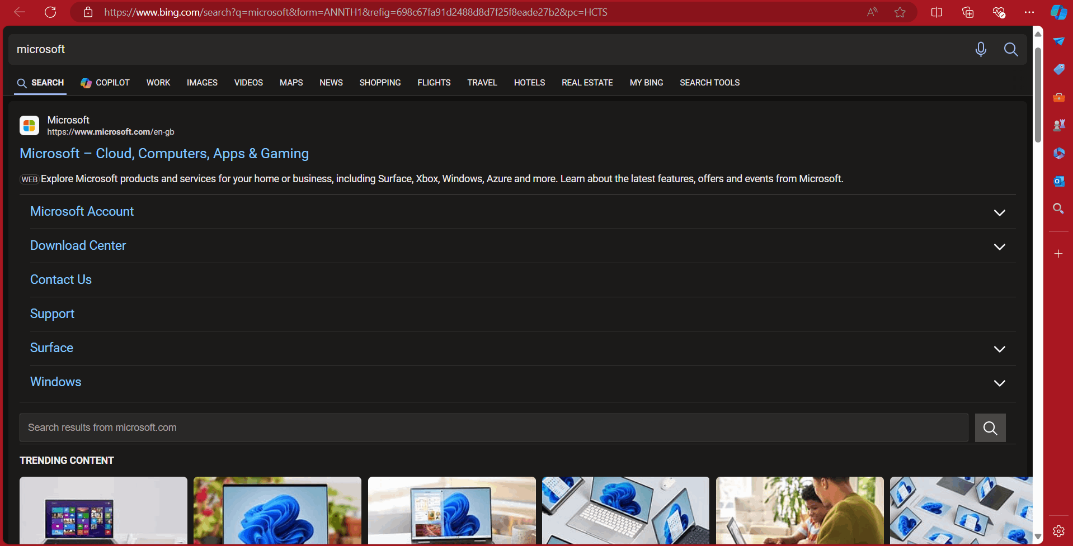
Task: Go back using the browser back arrow
Action: [x=20, y=12]
